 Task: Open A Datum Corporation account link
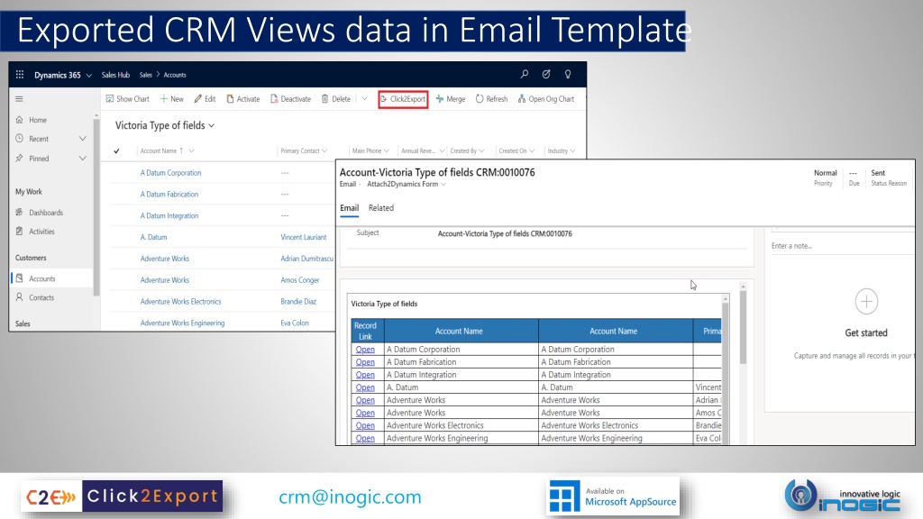coord(170,173)
